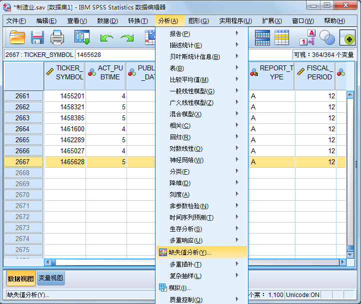The height and width of the screenshot is (304, 361).
Task: Click the vertical scrollbar down arrow
Action: click(x=350, y=255)
